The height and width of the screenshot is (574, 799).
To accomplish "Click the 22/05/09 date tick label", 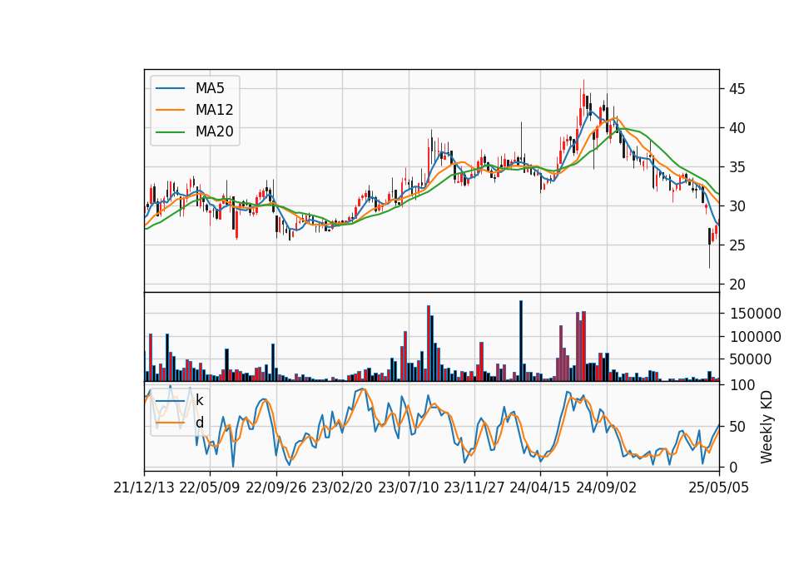I will click(210, 487).
